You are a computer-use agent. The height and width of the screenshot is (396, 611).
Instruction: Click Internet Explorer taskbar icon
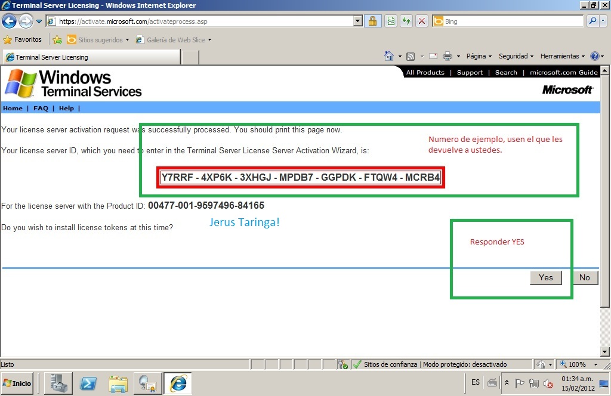tap(178, 383)
